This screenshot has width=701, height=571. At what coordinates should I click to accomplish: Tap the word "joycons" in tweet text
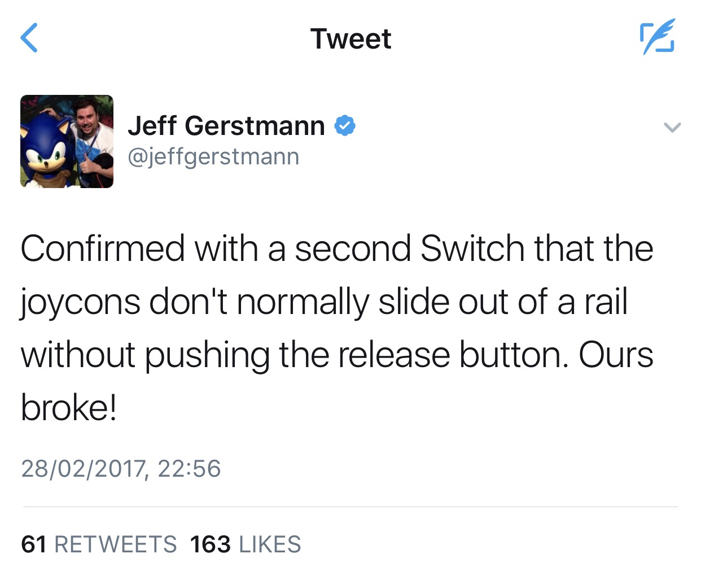point(80,302)
